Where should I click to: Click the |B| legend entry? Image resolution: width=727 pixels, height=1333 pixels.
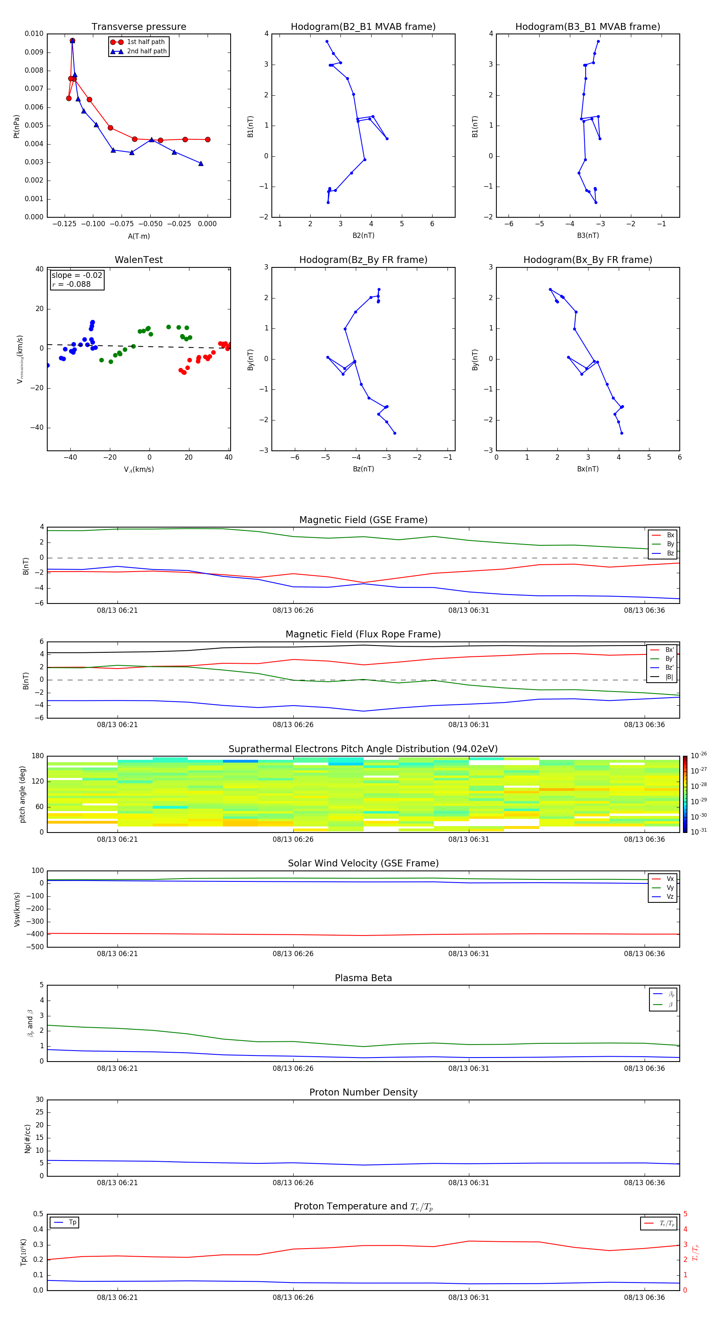click(x=662, y=677)
